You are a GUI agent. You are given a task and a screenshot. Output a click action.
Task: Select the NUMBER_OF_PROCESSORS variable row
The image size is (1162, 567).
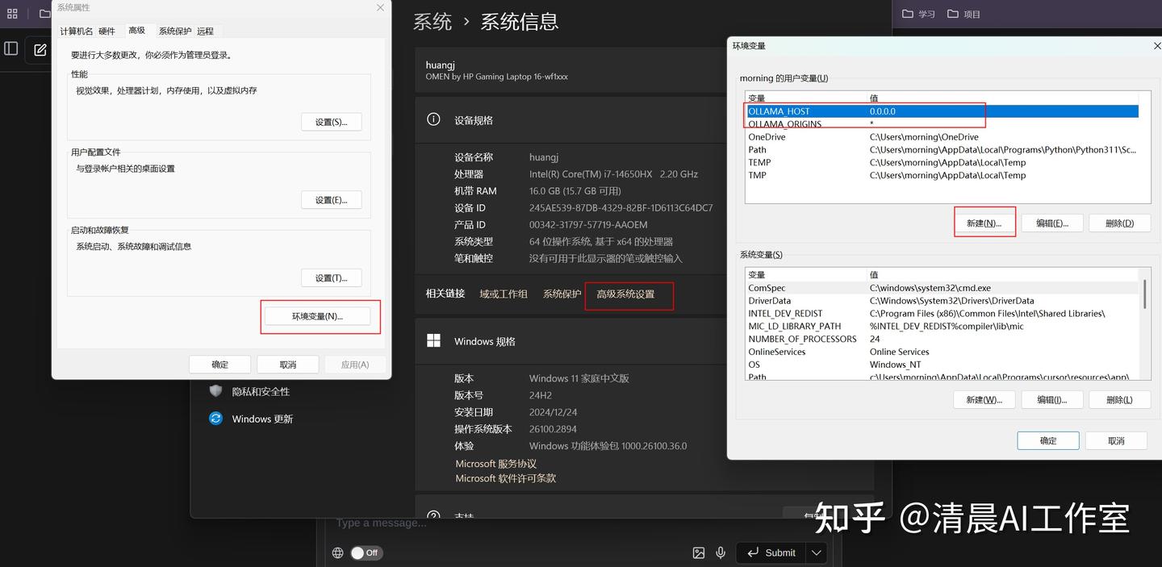point(943,339)
